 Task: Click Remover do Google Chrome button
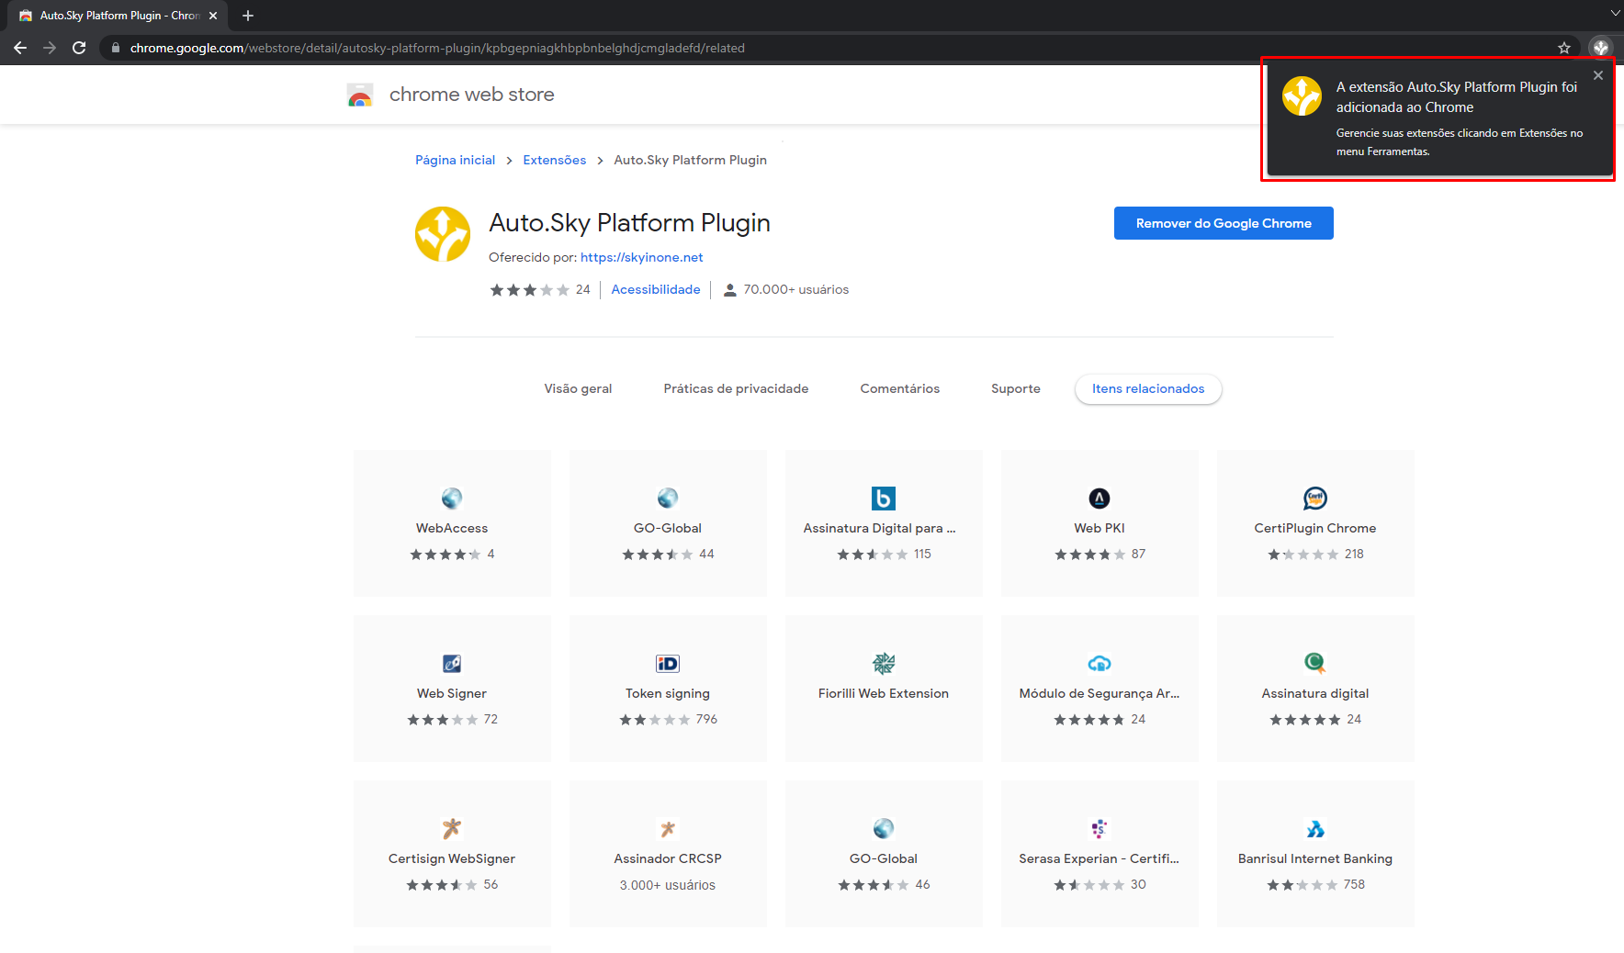click(1224, 223)
